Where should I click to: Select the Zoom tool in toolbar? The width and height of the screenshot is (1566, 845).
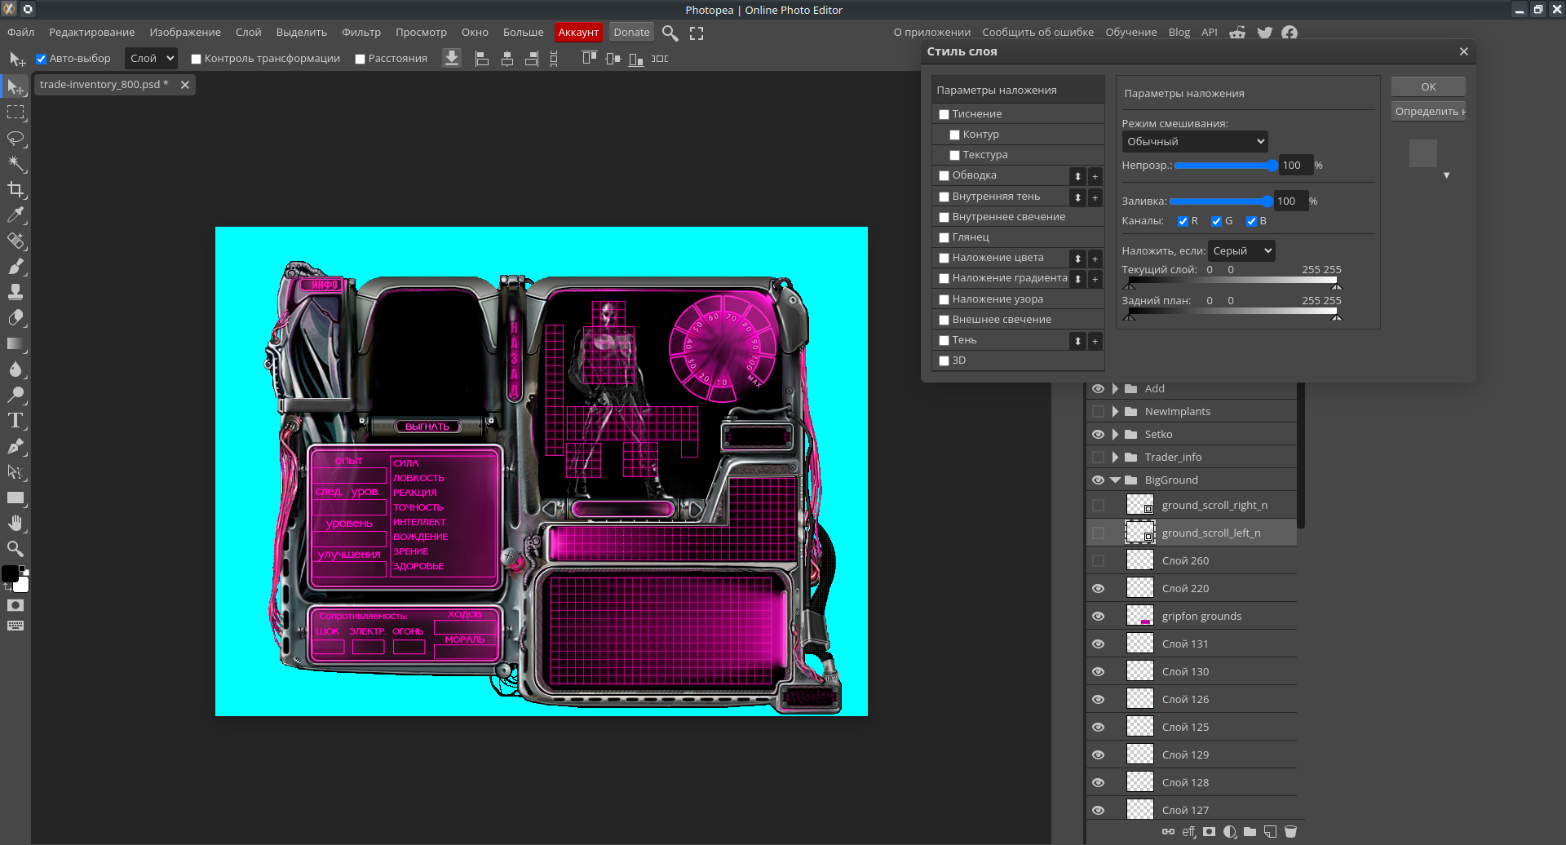pyautogui.click(x=15, y=549)
